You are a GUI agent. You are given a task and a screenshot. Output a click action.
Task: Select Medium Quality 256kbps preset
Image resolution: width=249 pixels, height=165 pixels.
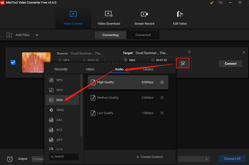point(128,98)
